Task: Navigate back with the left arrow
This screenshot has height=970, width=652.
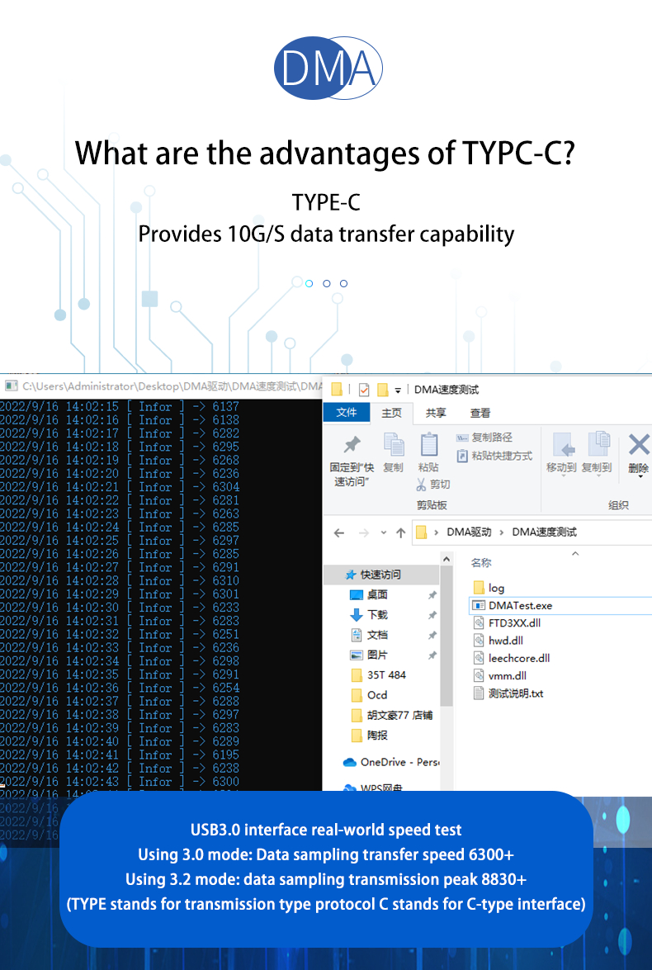Action: (x=340, y=532)
